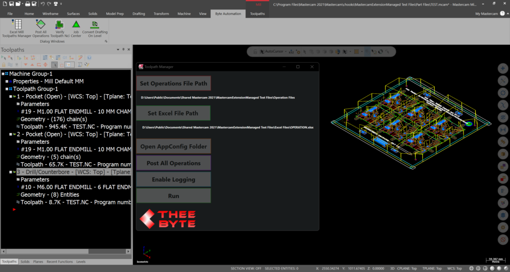Click the Undo arrow in title bar
The width and height of the screenshot is (510, 272).
42,4
